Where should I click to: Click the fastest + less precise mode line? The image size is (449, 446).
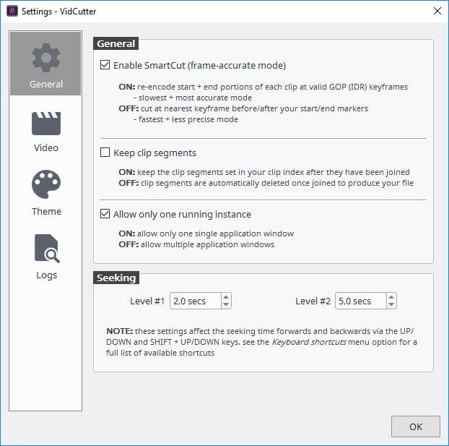point(186,119)
